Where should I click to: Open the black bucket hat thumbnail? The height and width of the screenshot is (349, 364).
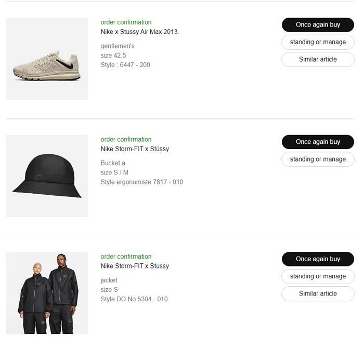point(47,176)
